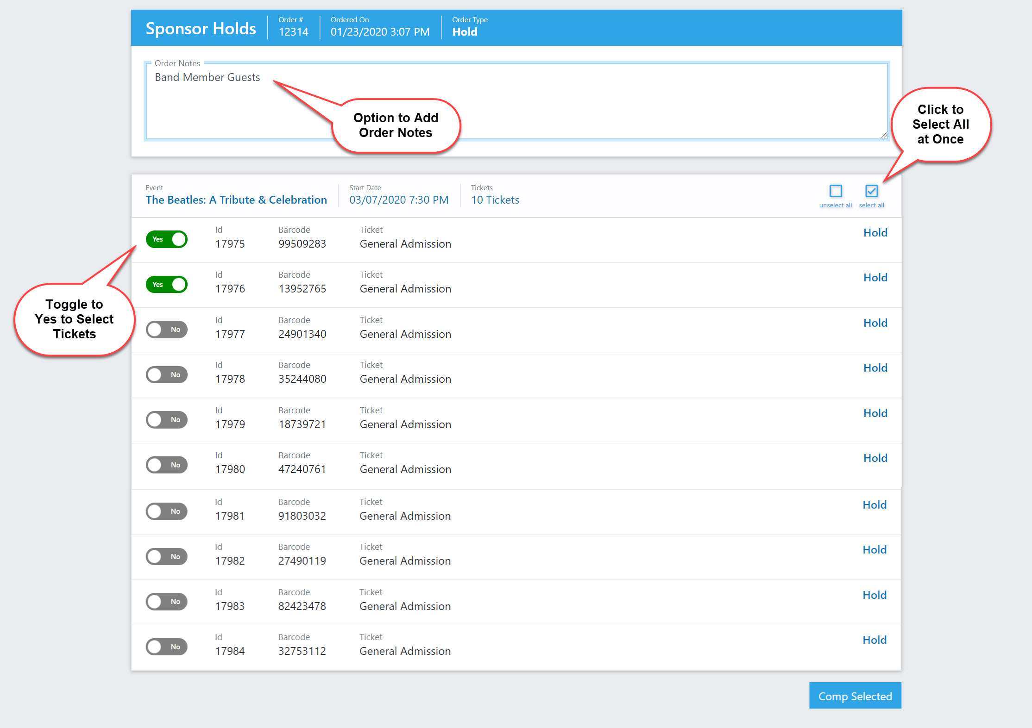This screenshot has width=1032, height=728.
Task: Click inside the Order Notes text area
Action: [517, 101]
